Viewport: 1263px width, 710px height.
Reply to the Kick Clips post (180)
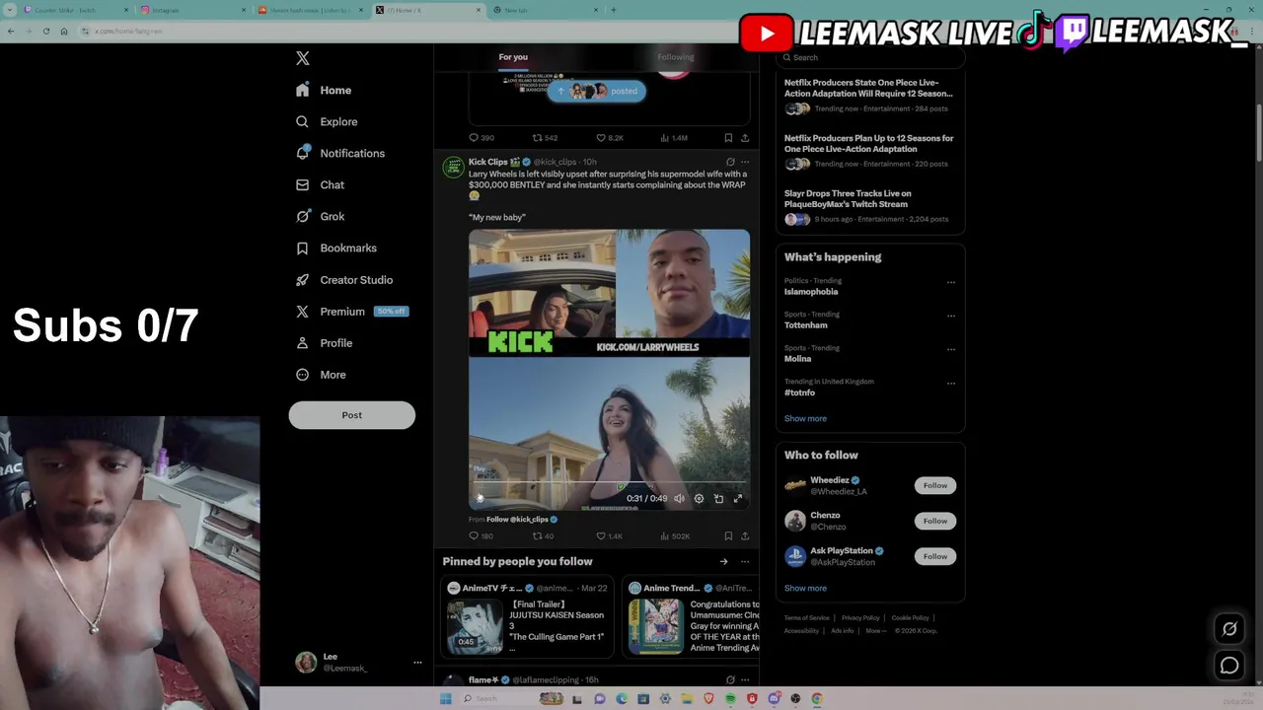(x=481, y=536)
